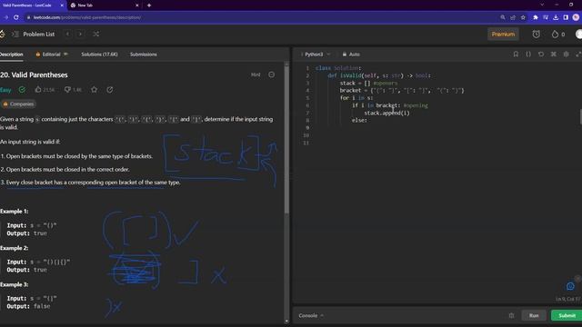Open the blue assistant icon in editor

570,286
